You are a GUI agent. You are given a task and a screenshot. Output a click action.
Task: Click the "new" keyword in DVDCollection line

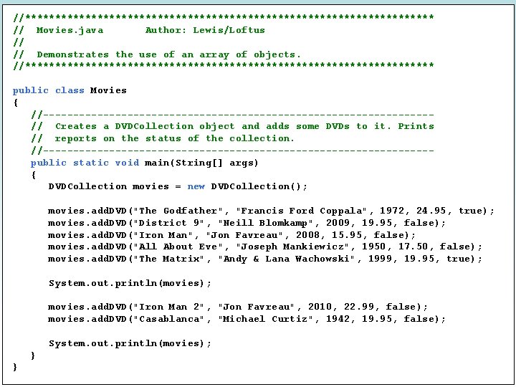[x=196, y=186]
